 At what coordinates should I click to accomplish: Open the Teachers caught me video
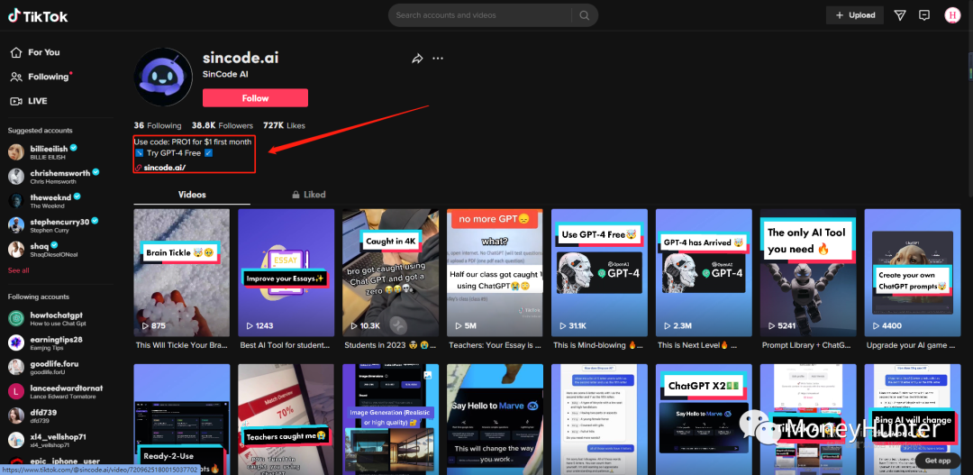point(286,419)
